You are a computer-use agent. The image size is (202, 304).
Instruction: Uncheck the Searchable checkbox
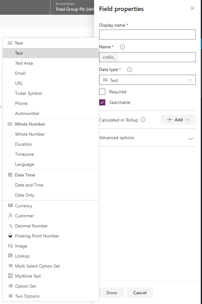102,102
